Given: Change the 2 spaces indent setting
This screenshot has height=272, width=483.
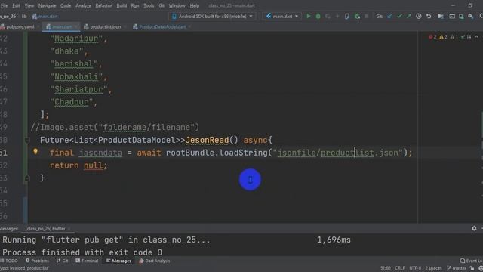Looking at the screenshot, I should [x=433, y=268].
